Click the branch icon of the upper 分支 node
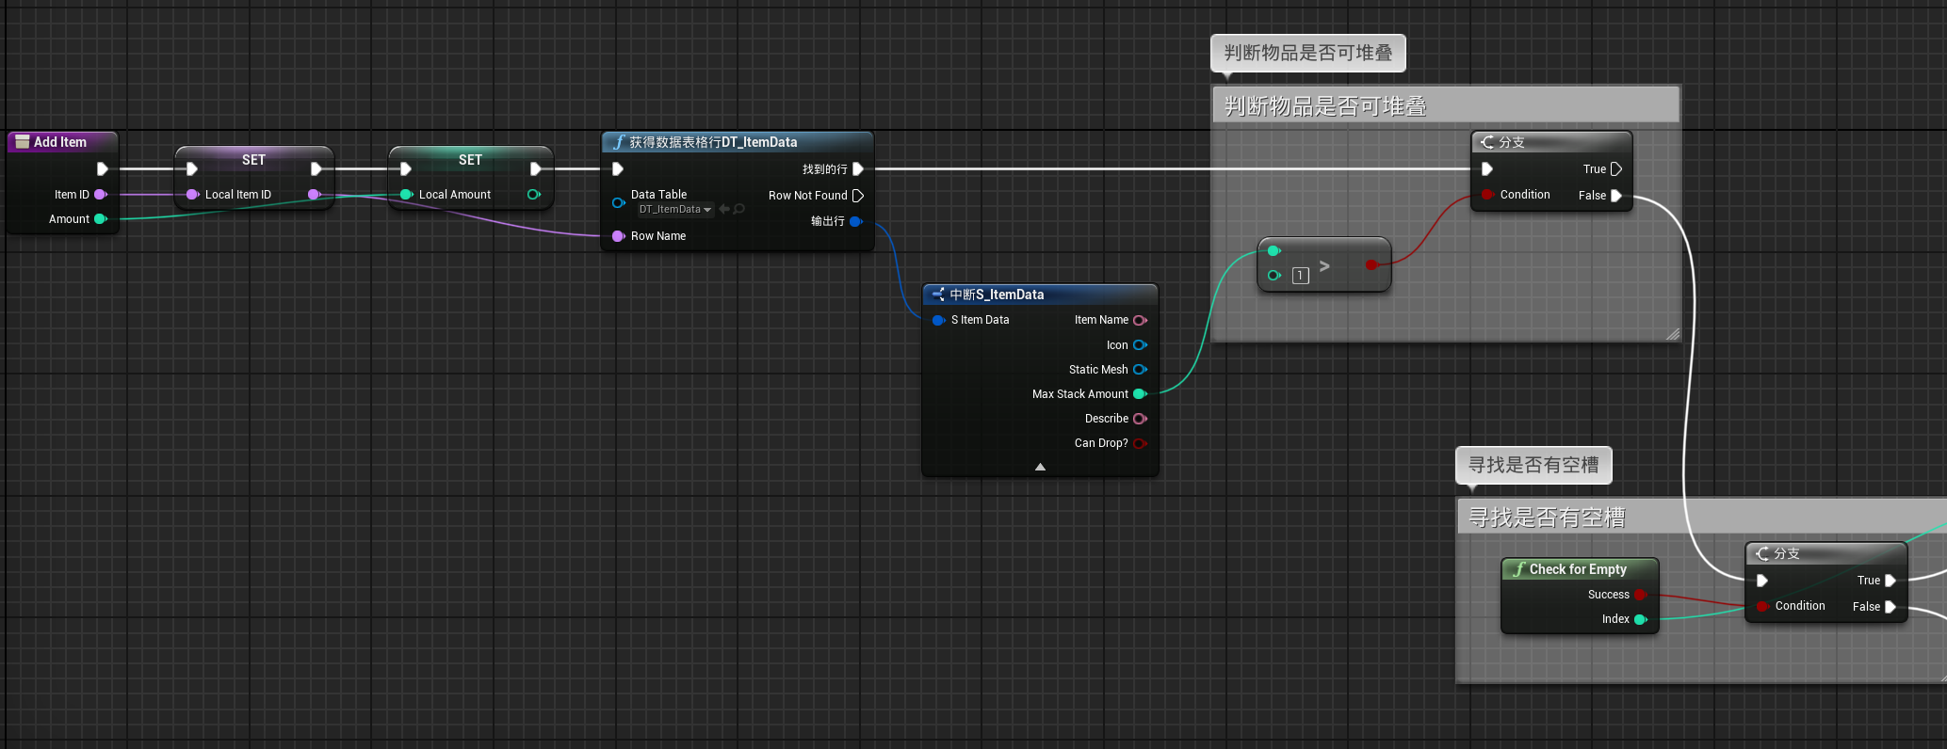This screenshot has width=1947, height=749. [x=1487, y=142]
